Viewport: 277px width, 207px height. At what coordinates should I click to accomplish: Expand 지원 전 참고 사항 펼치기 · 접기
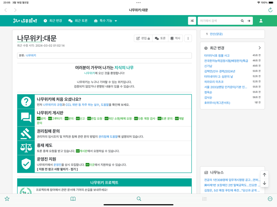[57, 169]
